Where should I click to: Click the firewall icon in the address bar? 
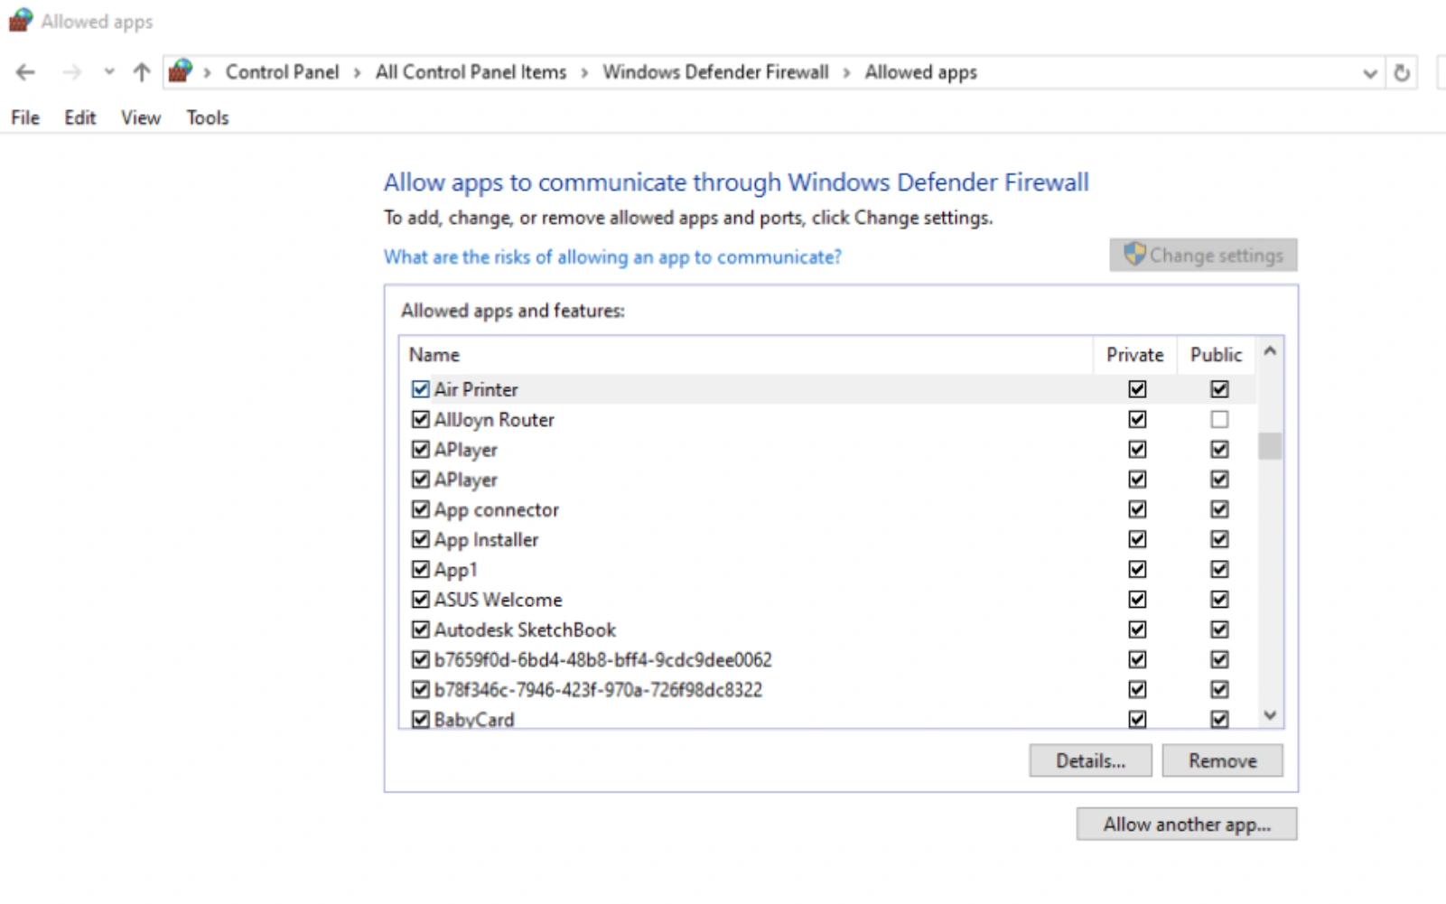pyautogui.click(x=181, y=71)
